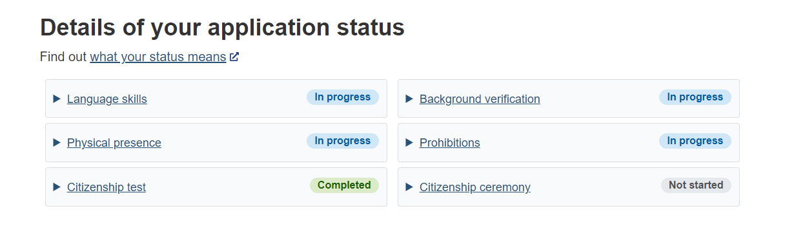Expand the Citizenship test triangle arrow
This screenshot has width=785, height=242.
[57, 187]
